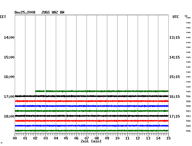Click minute tick label 02
192x146 pixels.
point(35,138)
